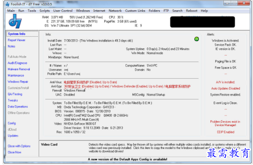The height and width of the screenshot is (165, 253).
Task: Open the Scripts menu
Action: (44, 11)
